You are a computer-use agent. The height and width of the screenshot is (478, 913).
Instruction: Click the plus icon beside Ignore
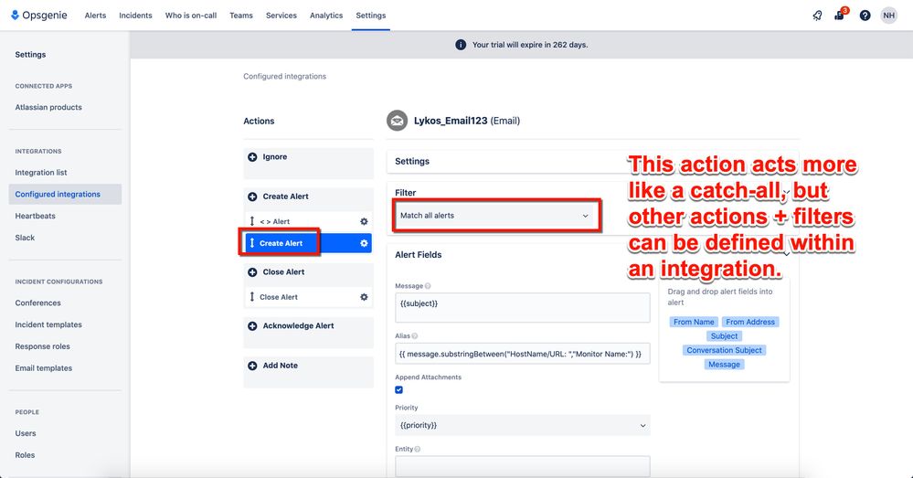252,157
